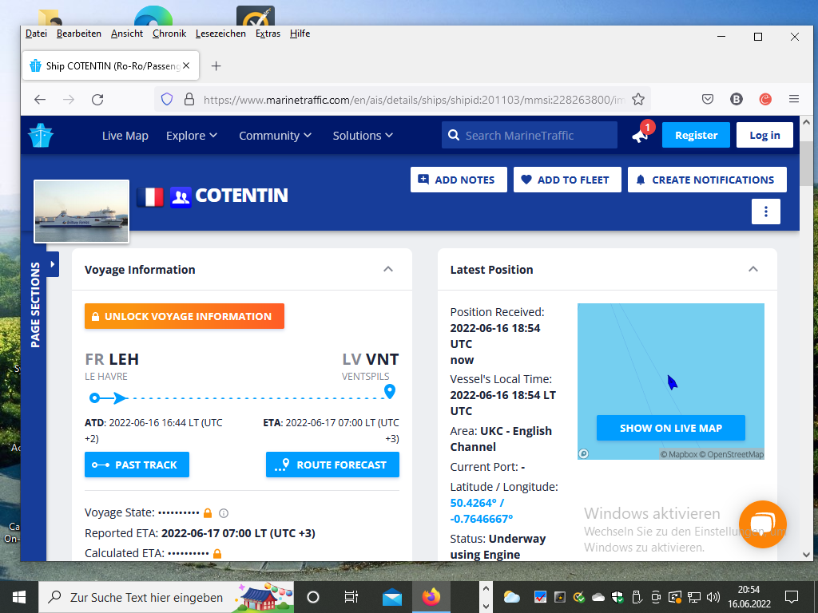This screenshot has width=818, height=613.
Task: Go to Live Map
Action: 125,136
